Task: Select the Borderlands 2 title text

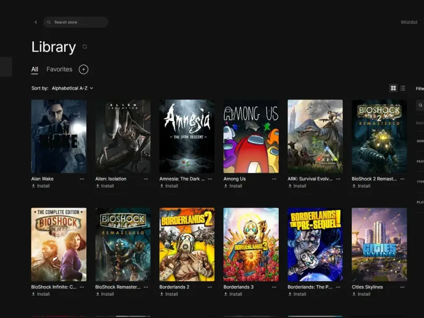Action: pos(174,287)
